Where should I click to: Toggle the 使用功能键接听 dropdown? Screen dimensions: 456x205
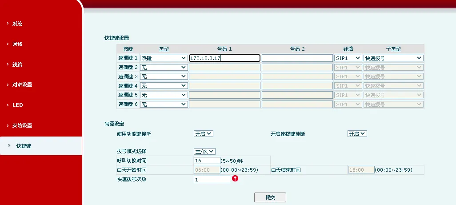coord(203,133)
